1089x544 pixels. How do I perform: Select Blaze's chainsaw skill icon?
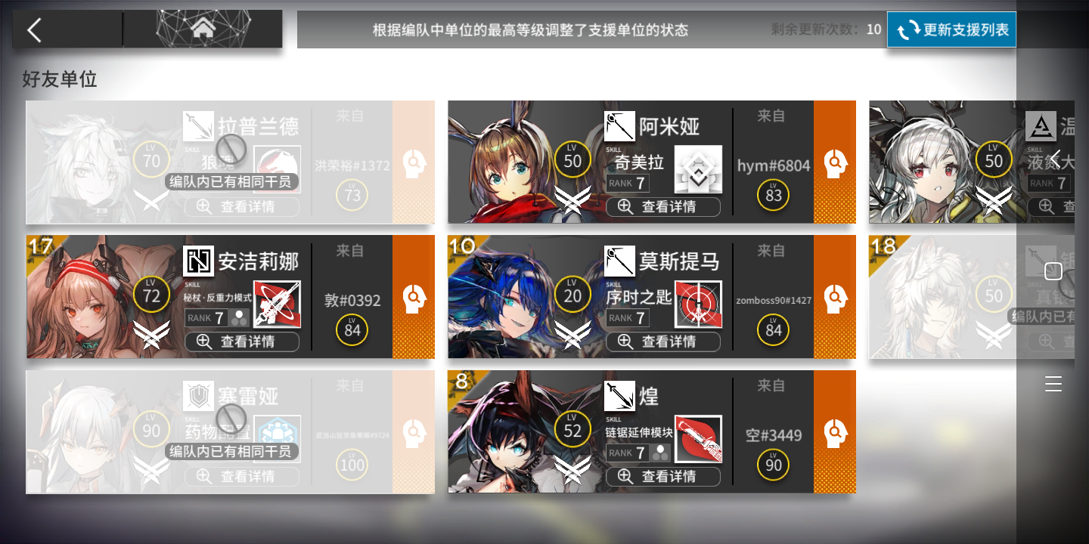698,438
